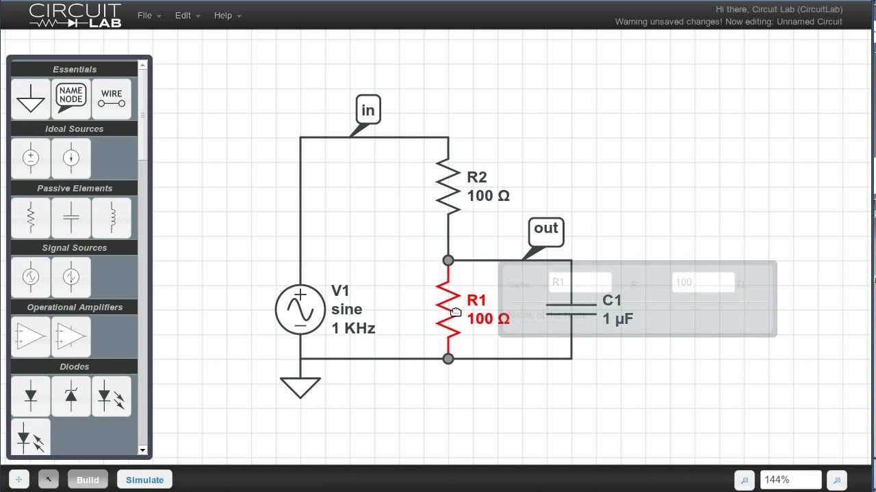876x492 pixels.
Task: Click the zoom in magnifier button
Action: tap(837, 480)
